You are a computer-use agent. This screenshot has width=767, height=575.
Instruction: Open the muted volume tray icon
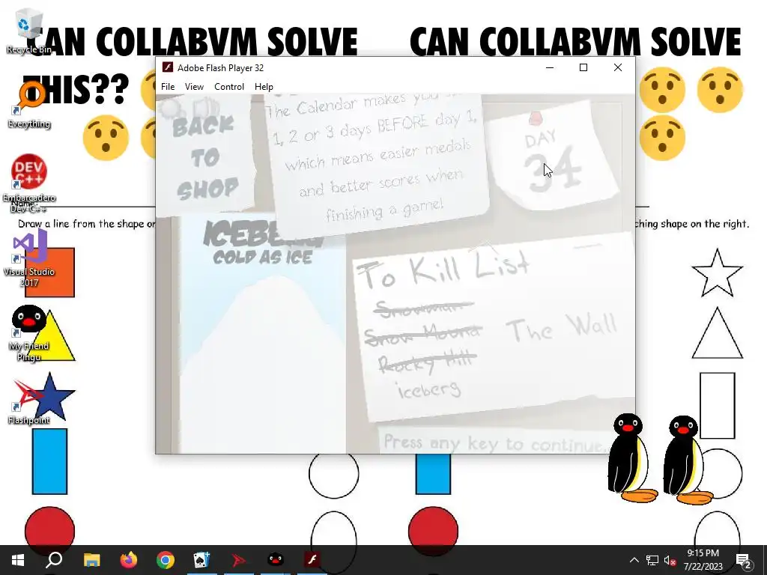tap(670, 560)
